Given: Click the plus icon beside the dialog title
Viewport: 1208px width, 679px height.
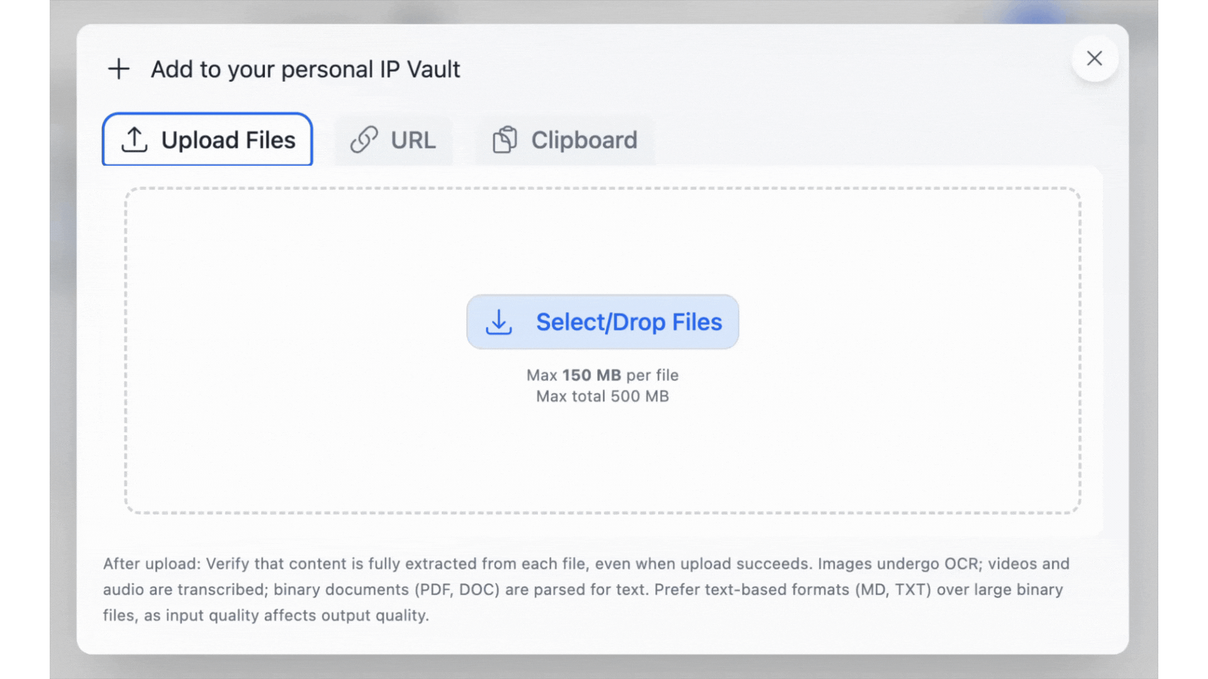Looking at the screenshot, I should [x=119, y=69].
